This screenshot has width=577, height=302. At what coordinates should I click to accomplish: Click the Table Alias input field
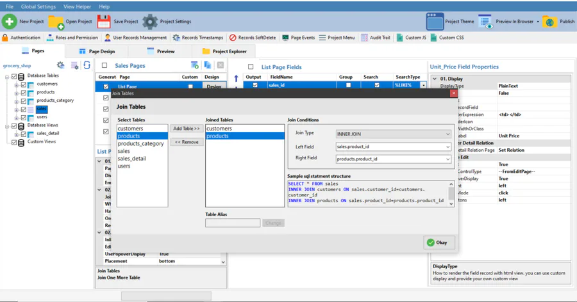pyautogui.click(x=233, y=223)
